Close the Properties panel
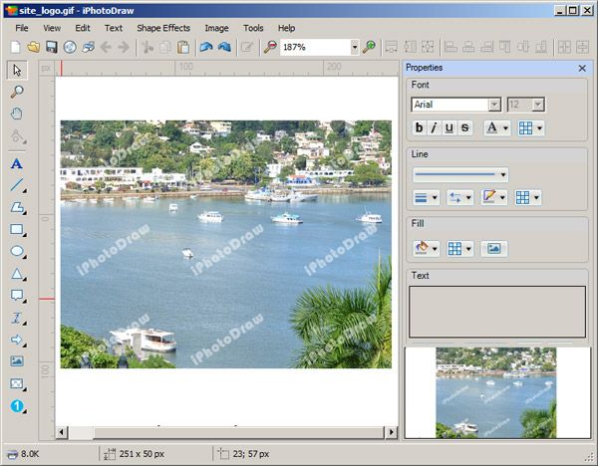 pos(582,68)
